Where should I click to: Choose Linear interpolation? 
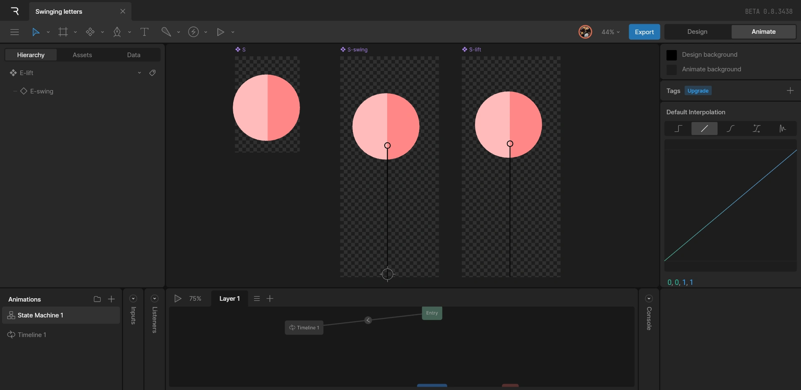704,128
